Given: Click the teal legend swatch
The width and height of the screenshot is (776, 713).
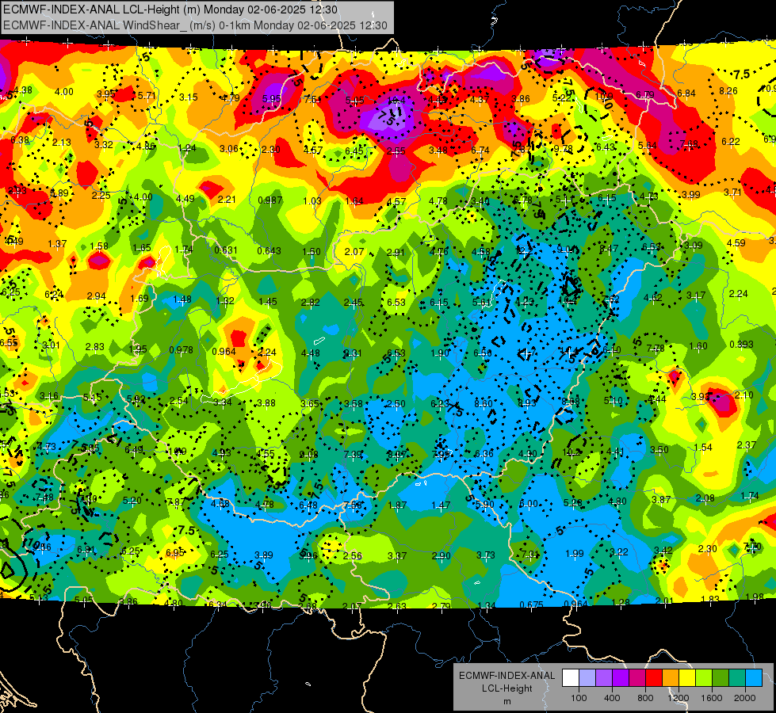Looking at the screenshot, I should pyautogui.click(x=737, y=678).
